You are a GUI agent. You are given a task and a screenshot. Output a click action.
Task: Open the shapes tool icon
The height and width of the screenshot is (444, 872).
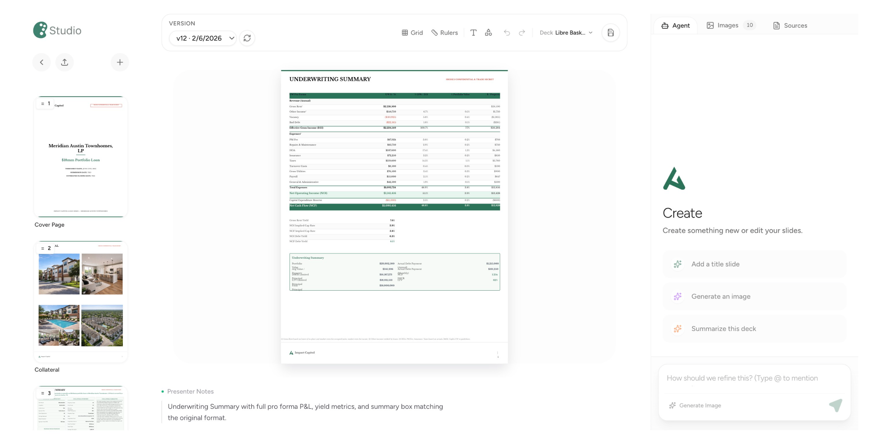click(488, 33)
